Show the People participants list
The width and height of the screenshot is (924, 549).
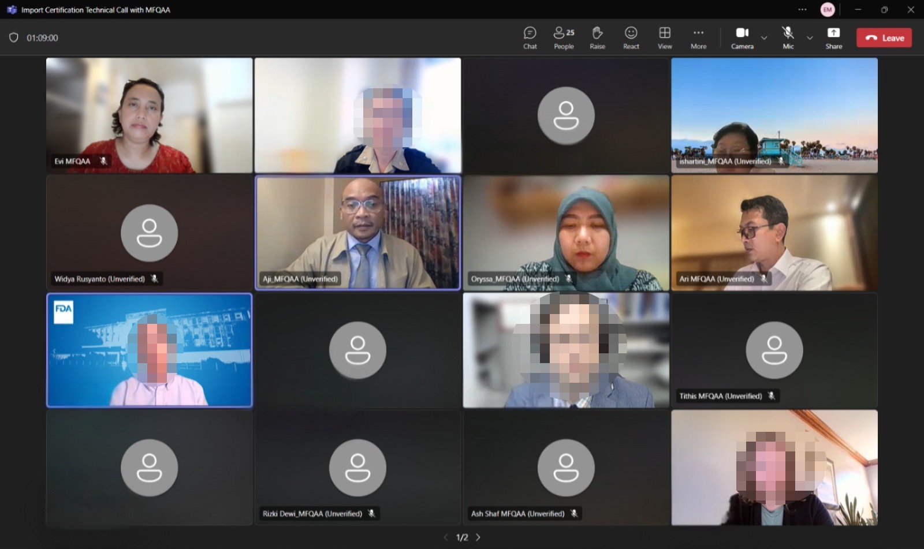pos(564,38)
